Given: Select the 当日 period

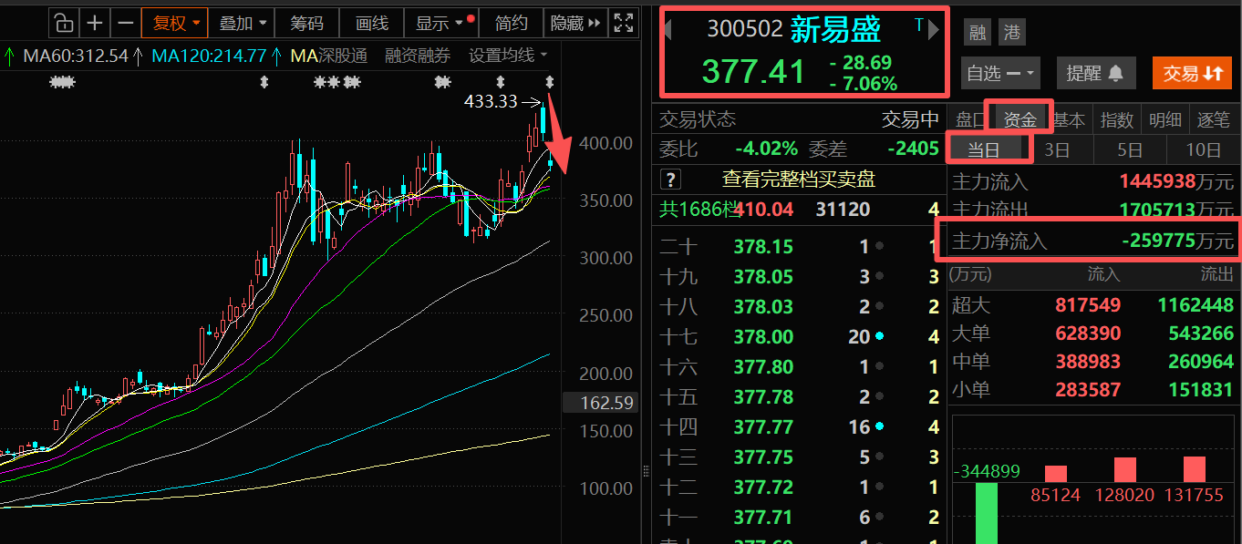Looking at the screenshot, I should [984, 150].
